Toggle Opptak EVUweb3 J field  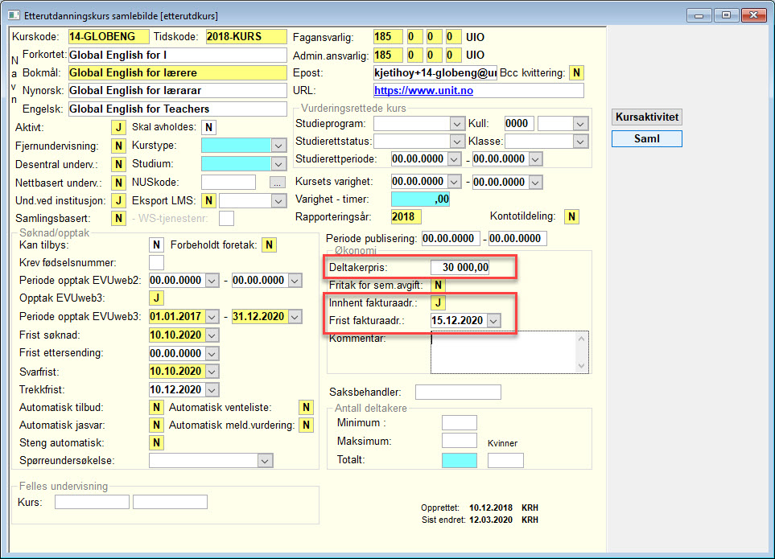point(156,298)
